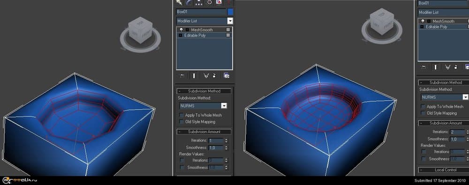Select Editable Poly in left modifier stack

[x=204, y=35]
